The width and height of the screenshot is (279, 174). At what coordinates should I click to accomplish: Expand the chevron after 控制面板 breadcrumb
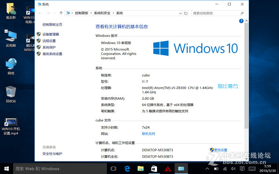(91, 13)
